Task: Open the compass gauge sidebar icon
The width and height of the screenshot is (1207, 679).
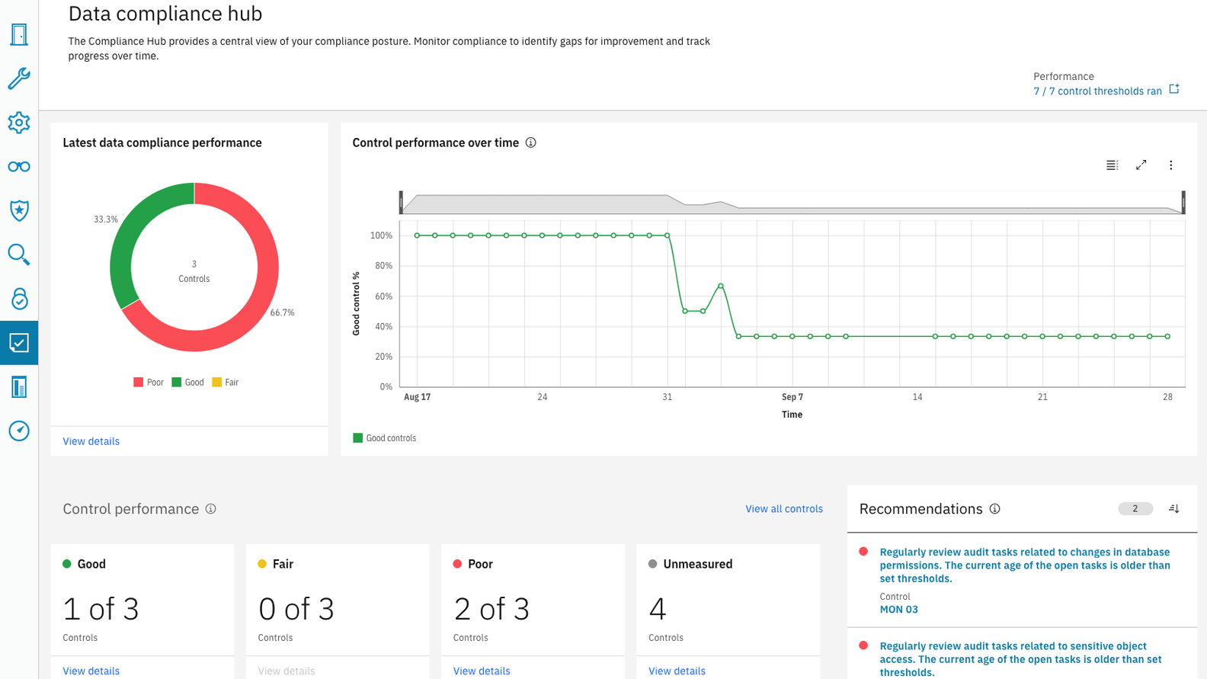Action: click(x=19, y=431)
